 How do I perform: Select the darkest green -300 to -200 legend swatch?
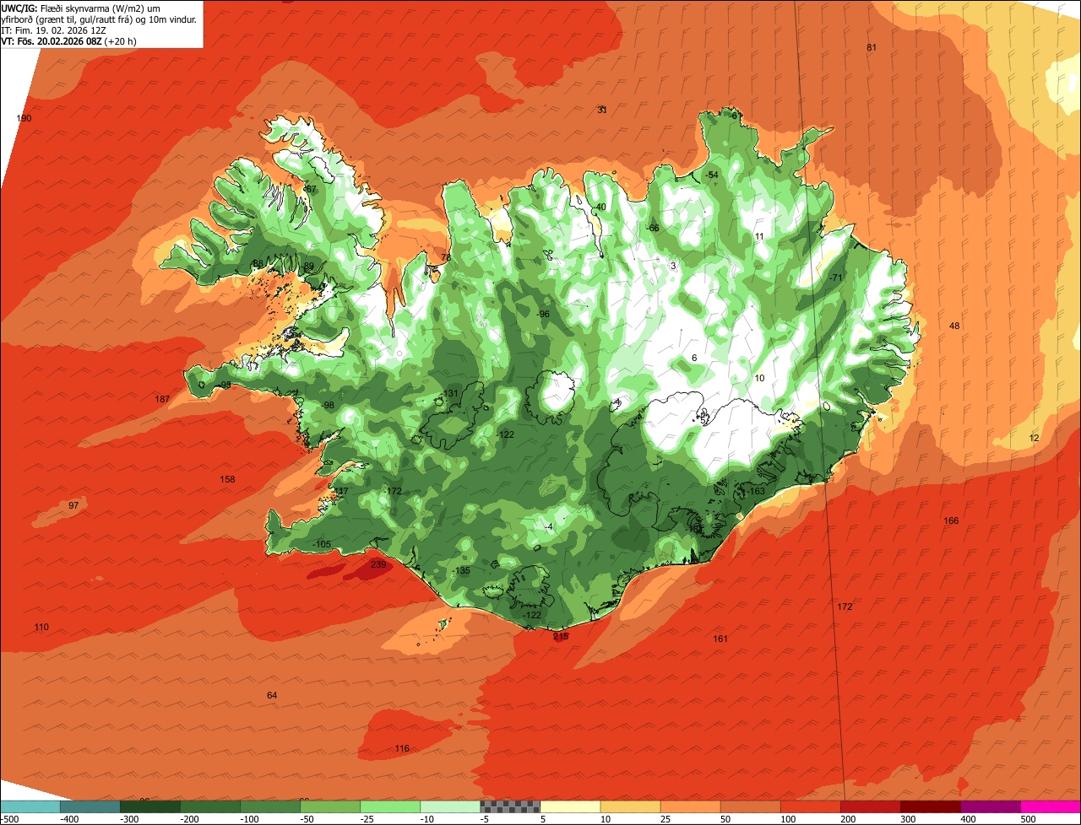point(150,806)
